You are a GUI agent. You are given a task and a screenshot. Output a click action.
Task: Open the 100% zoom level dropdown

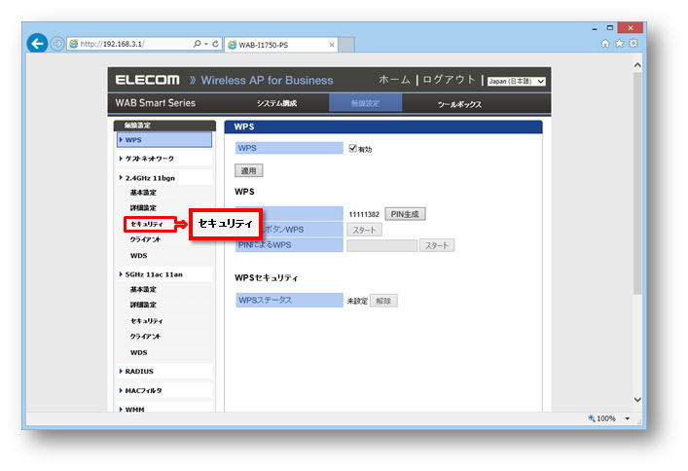(628, 418)
